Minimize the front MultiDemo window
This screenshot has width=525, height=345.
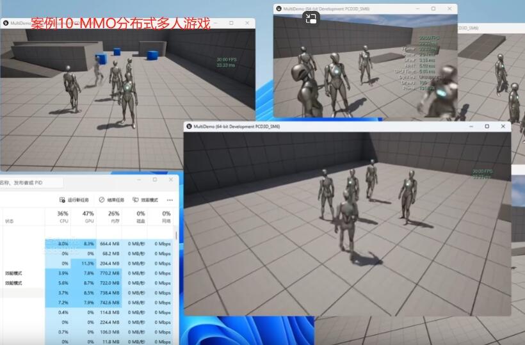click(471, 127)
